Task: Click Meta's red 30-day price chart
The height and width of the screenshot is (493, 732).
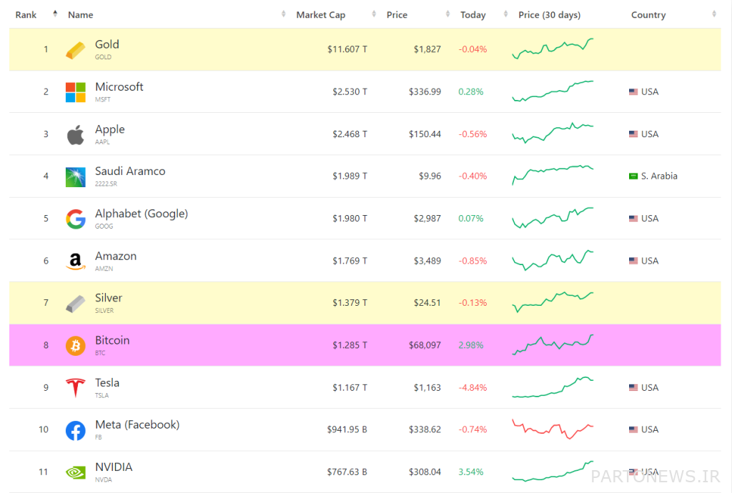Action: point(553,429)
